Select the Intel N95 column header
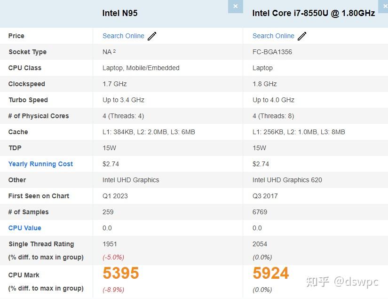Viewport: 388px width, 299px height. click(120, 13)
